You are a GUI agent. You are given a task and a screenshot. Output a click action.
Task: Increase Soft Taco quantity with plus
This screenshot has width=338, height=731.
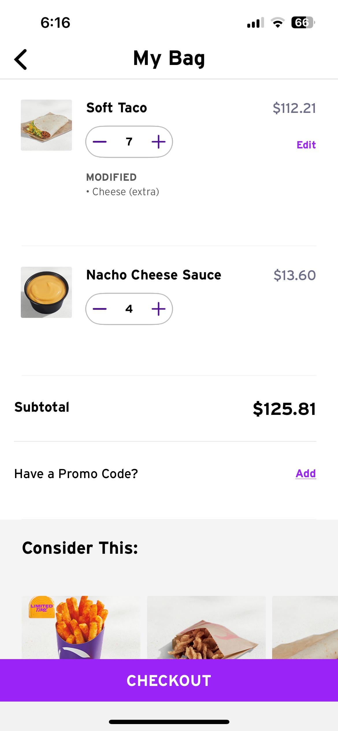pyautogui.click(x=158, y=142)
